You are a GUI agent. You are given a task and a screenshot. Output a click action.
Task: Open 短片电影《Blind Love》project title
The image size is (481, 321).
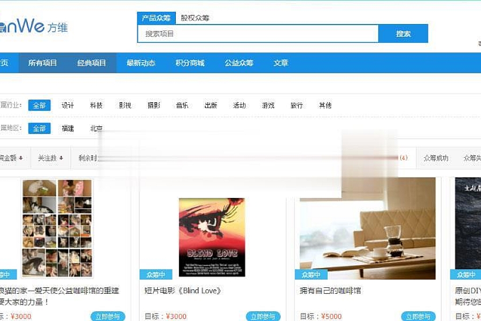pos(183,291)
